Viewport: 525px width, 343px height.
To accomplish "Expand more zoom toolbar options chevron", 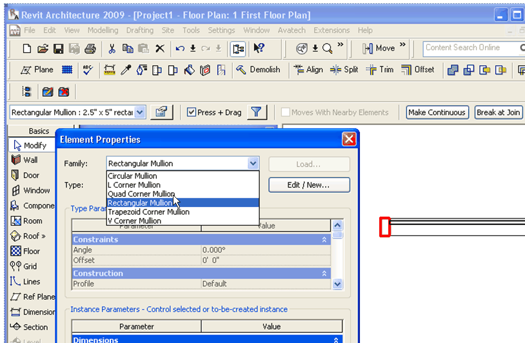I will click(x=340, y=44).
